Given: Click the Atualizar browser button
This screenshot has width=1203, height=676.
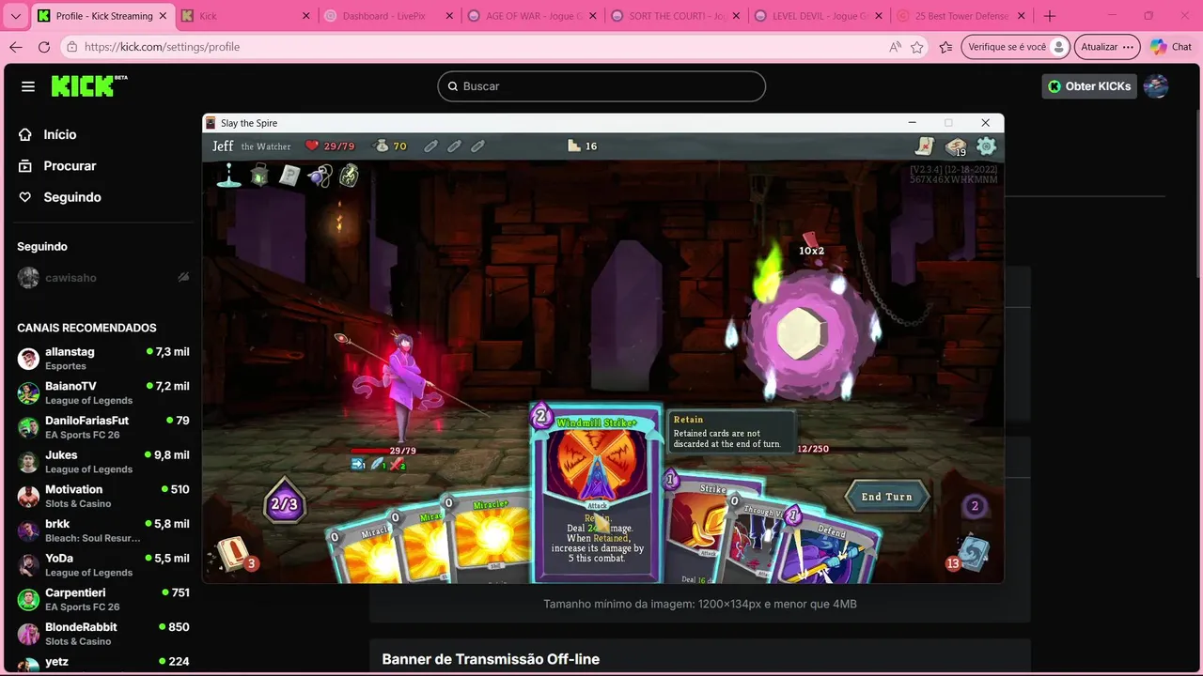Looking at the screenshot, I should 1107,47.
